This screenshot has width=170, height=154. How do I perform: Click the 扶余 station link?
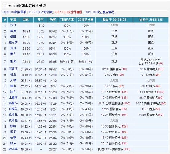tap(13, 143)
